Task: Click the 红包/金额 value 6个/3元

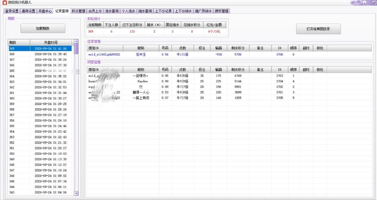Action: (x=214, y=32)
